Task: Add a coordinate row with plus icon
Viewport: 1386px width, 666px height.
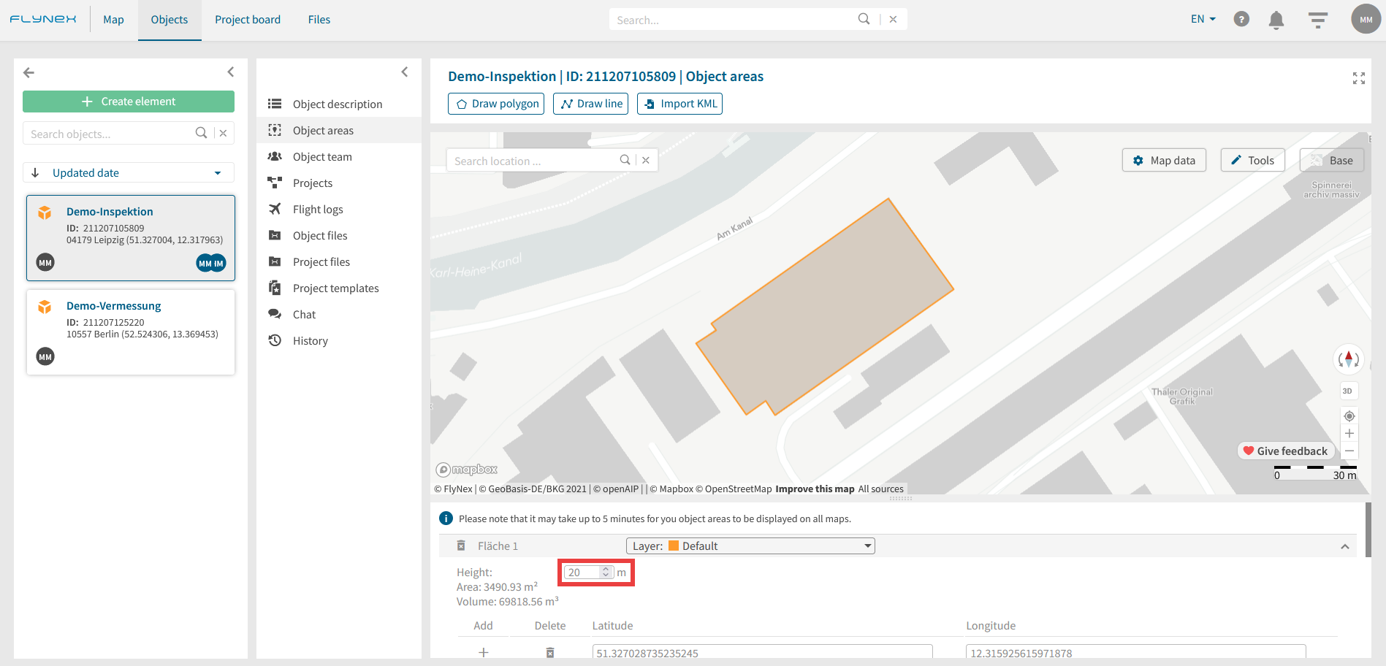Action: (x=483, y=652)
